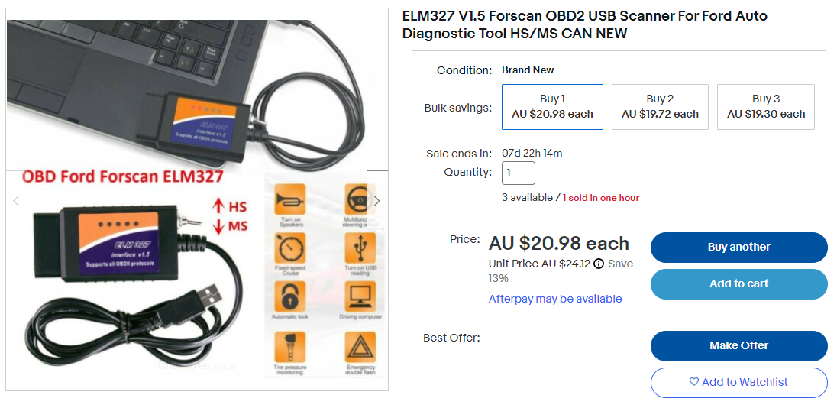The image size is (837, 408).
Task: Click the 'Add to cart' button
Action: 738,283
